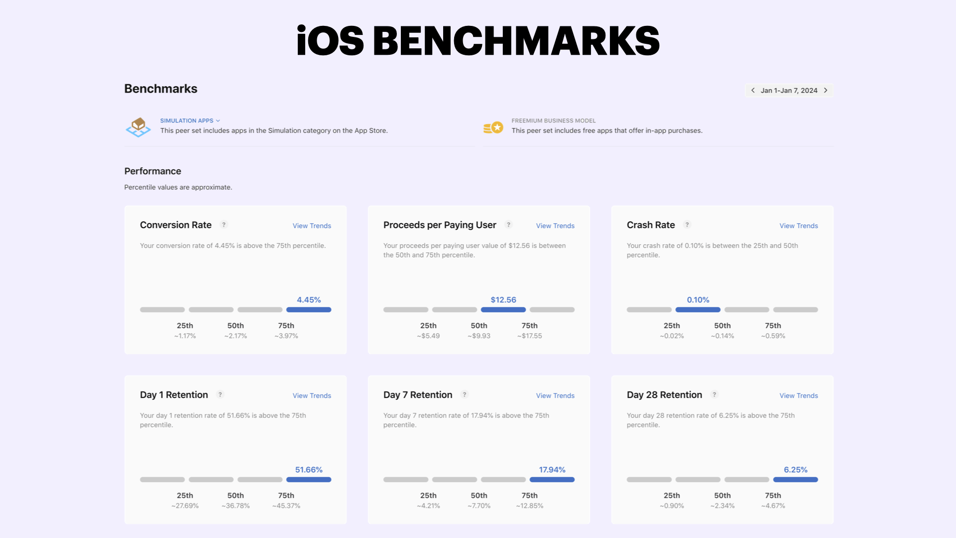View Trends for Day 1 Retention
The width and height of the screenshot is (956, 538).
pos(312,396)
